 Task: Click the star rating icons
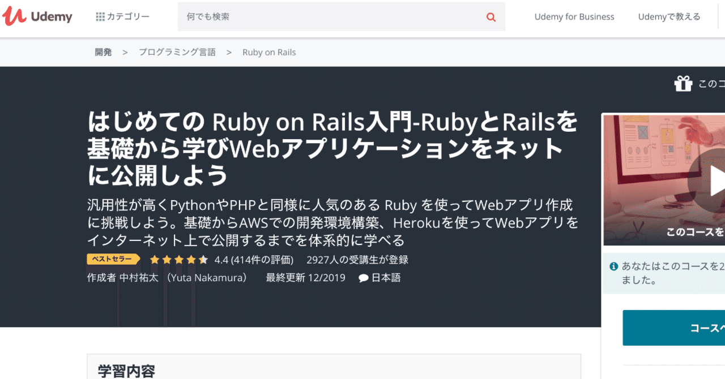(x=179, y=260)
